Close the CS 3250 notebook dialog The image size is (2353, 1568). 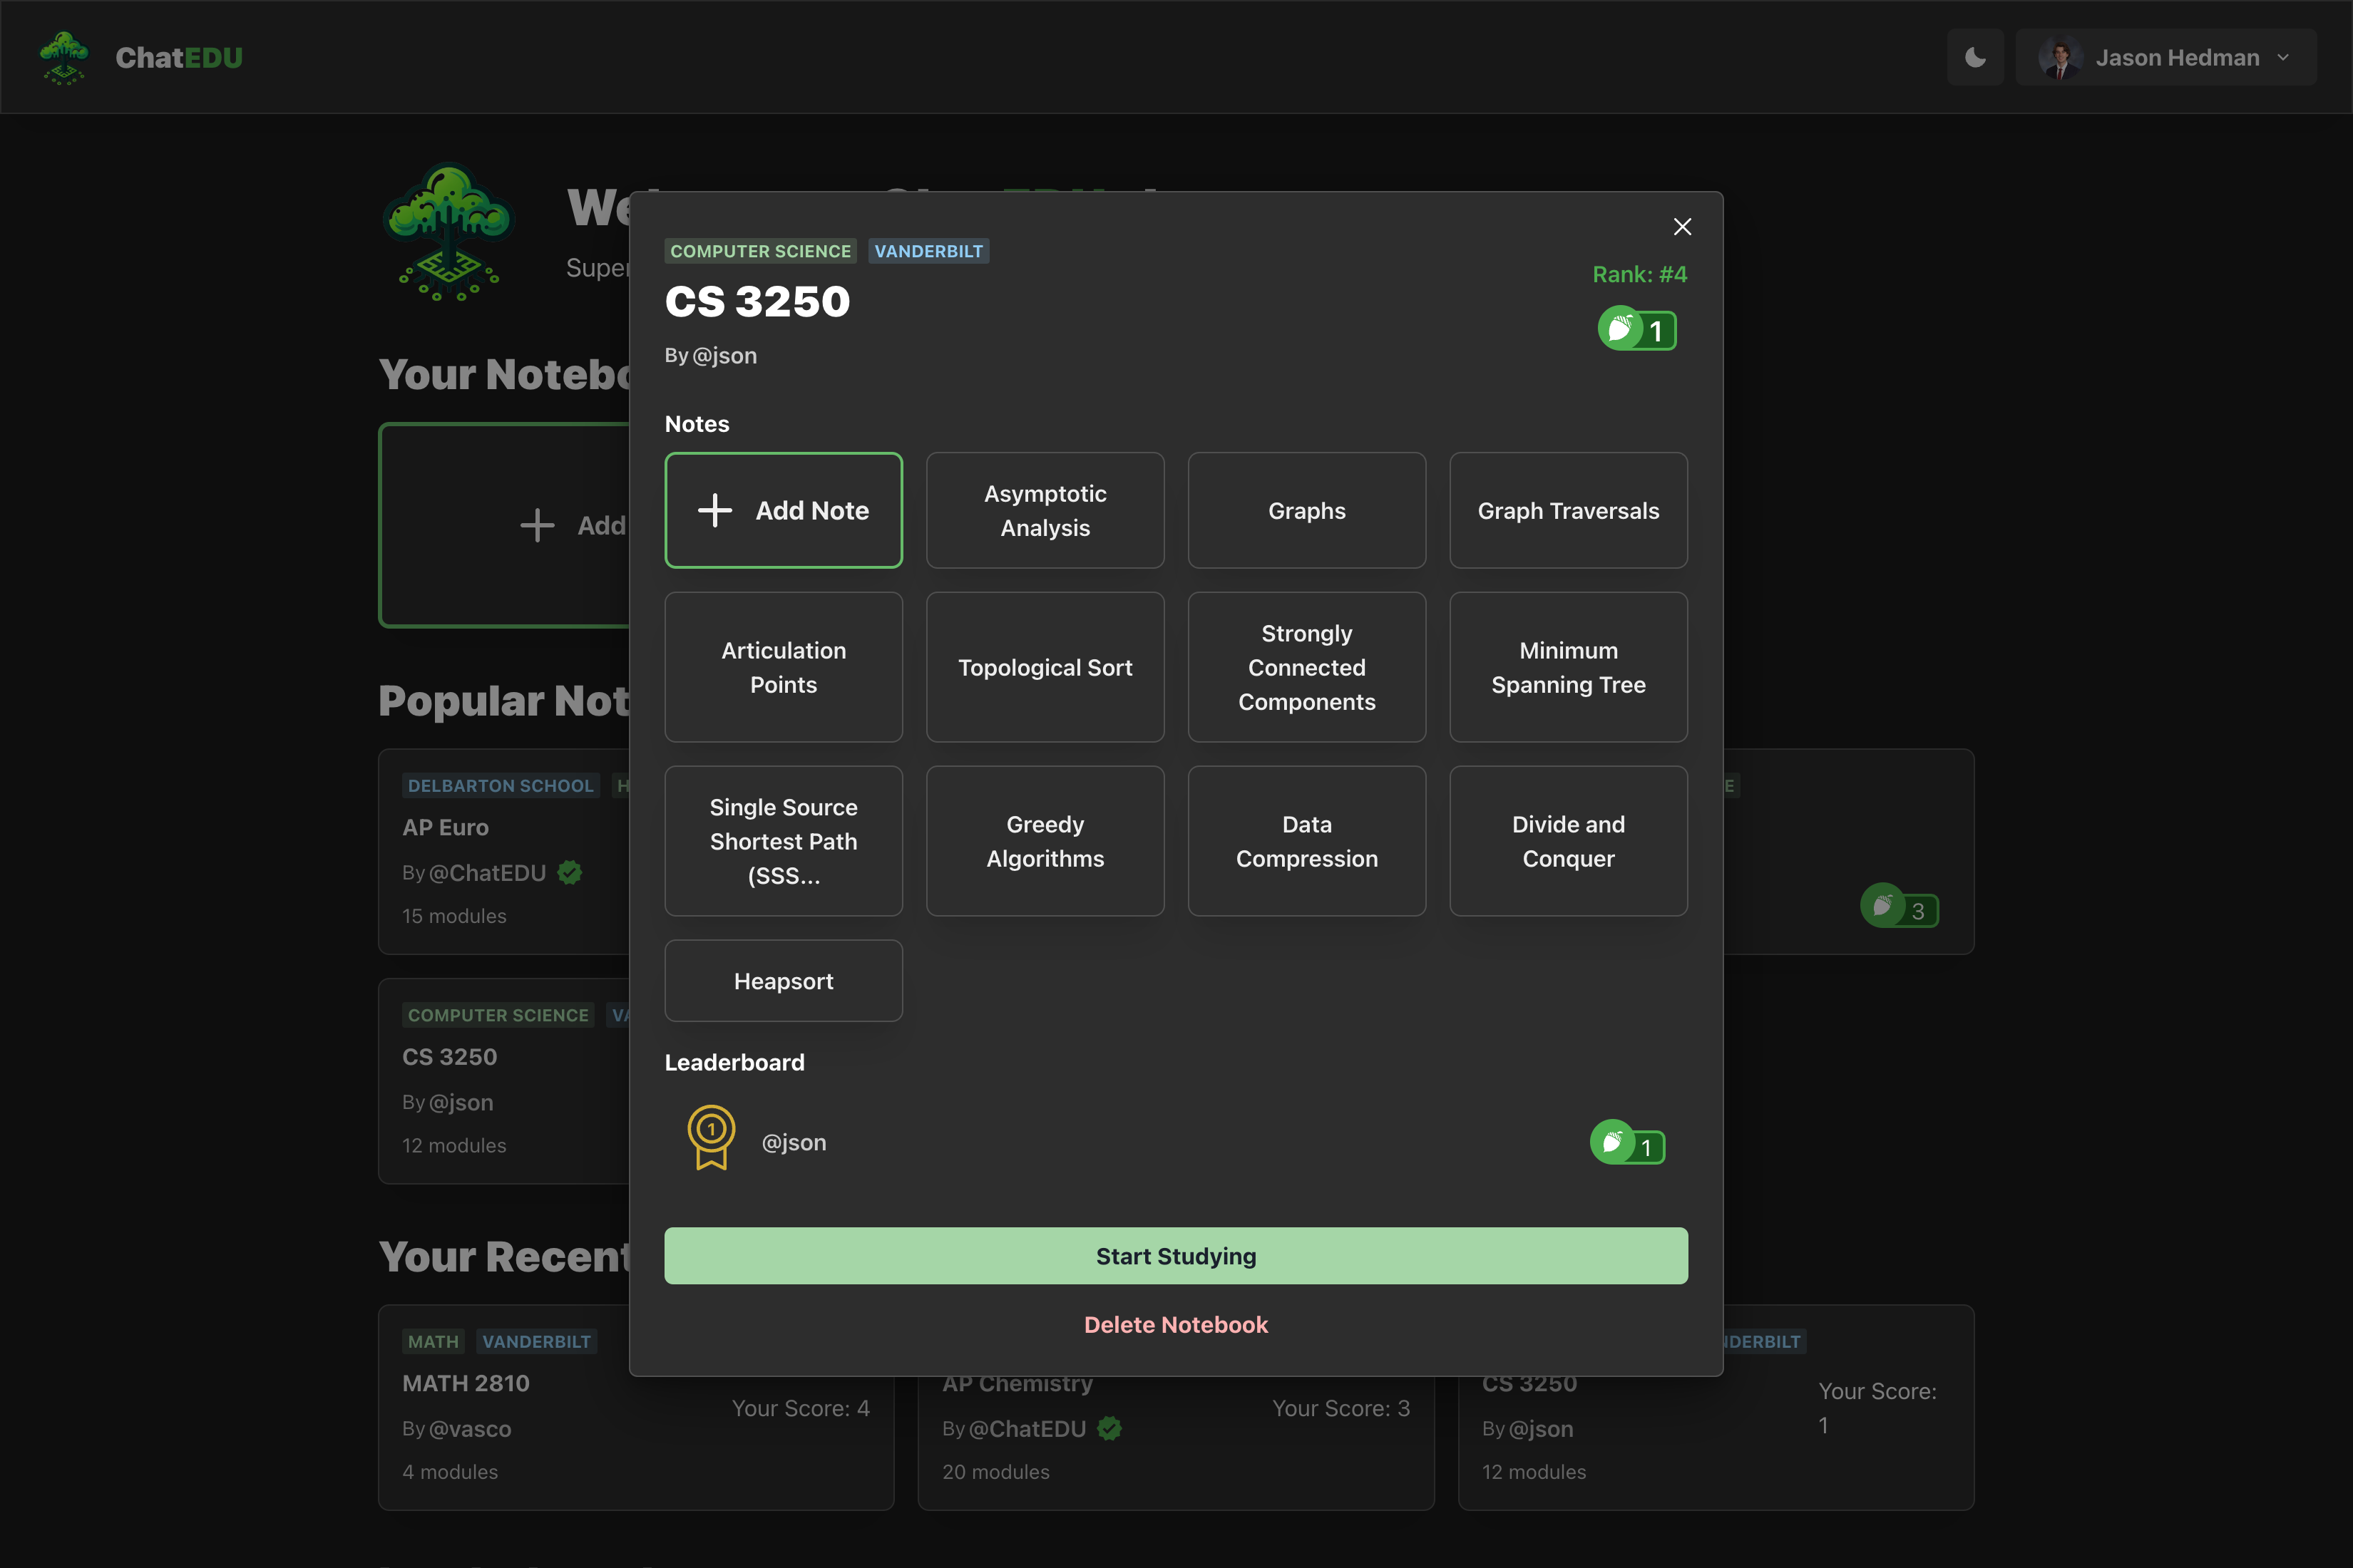1682,227
